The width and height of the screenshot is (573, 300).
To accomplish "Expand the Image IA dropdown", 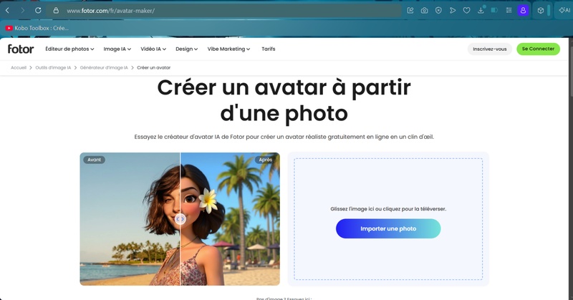I will click(117, 49).
